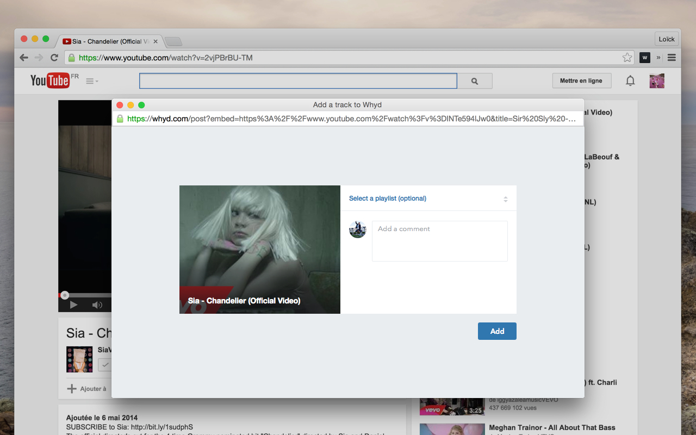Close the Sia - Chandelier browser tab
Image resolution: width=696 pixels, height=435 pixels.
point(156,41)
